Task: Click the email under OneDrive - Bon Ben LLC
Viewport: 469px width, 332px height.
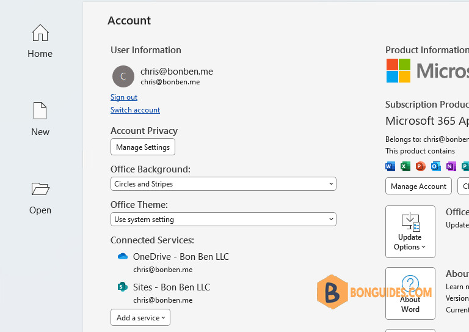Action: click(x=163, y=270)
